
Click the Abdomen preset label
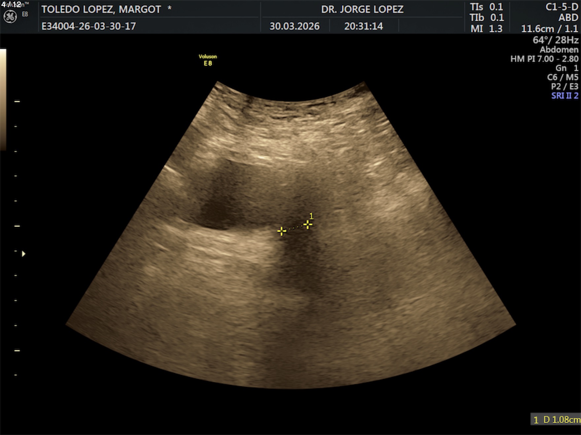click(559, 50)
